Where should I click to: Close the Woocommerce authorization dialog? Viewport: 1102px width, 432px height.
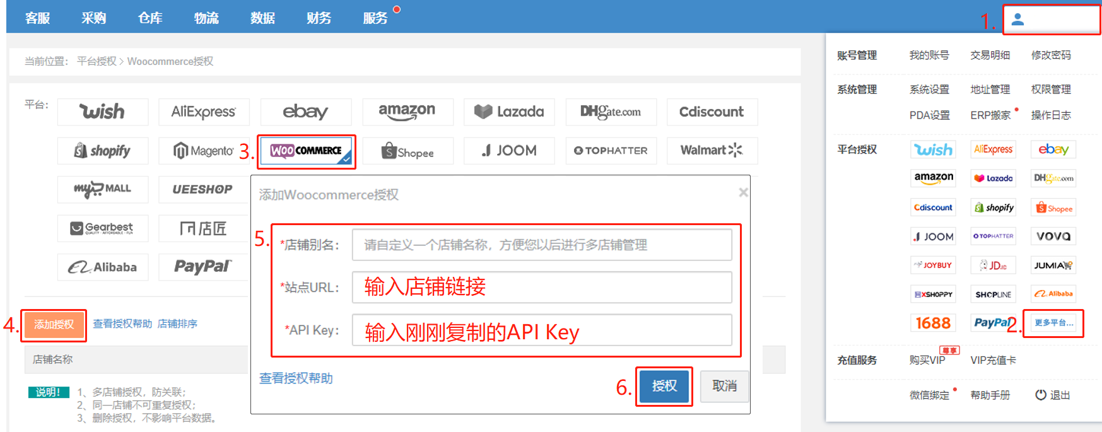743,192
